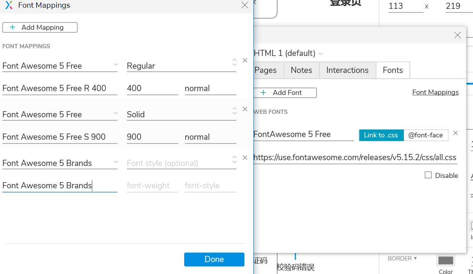
Task: Switch to the Interactions tab
Action: (347, 70)
